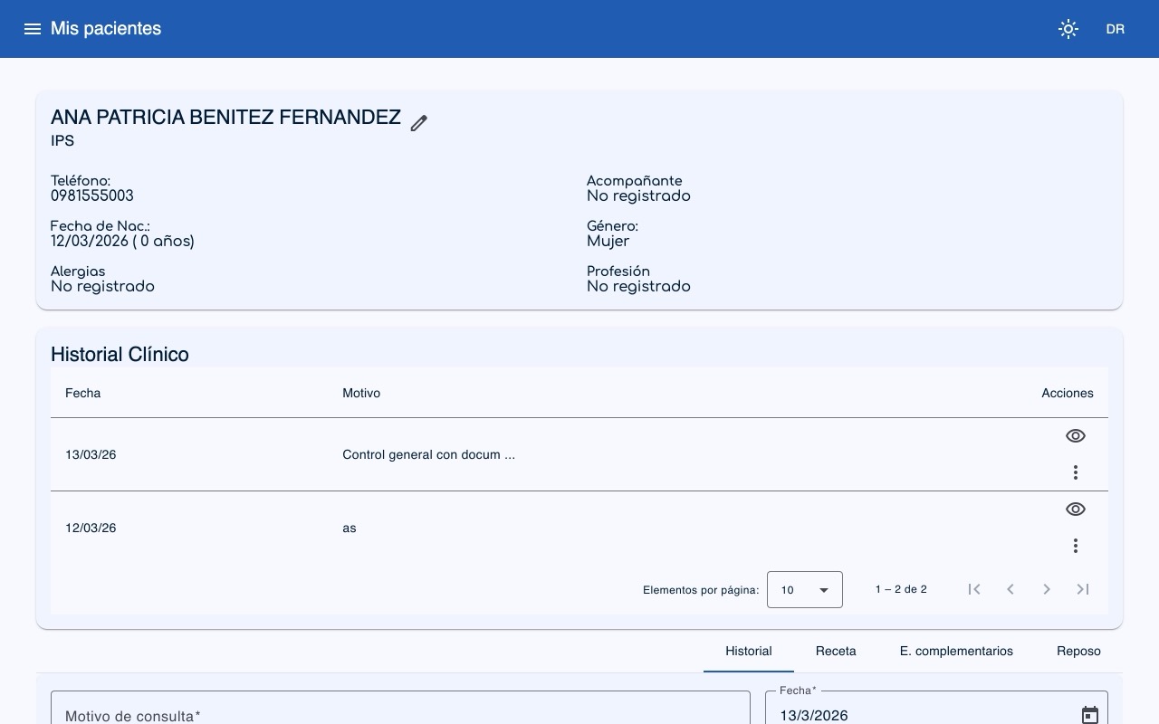Edit patient name with pencil icon
The height and width of the screenshot is (724, 1159).
418,123
